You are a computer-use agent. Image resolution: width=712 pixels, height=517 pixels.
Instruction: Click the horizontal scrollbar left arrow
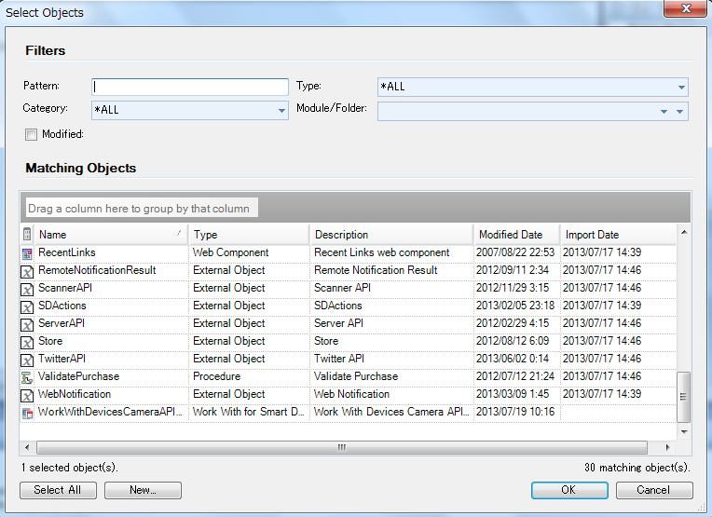(27, 447)
